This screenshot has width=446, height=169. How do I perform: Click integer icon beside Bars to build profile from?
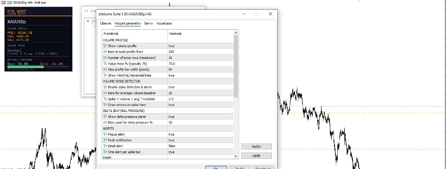click(x=105, y=52)
